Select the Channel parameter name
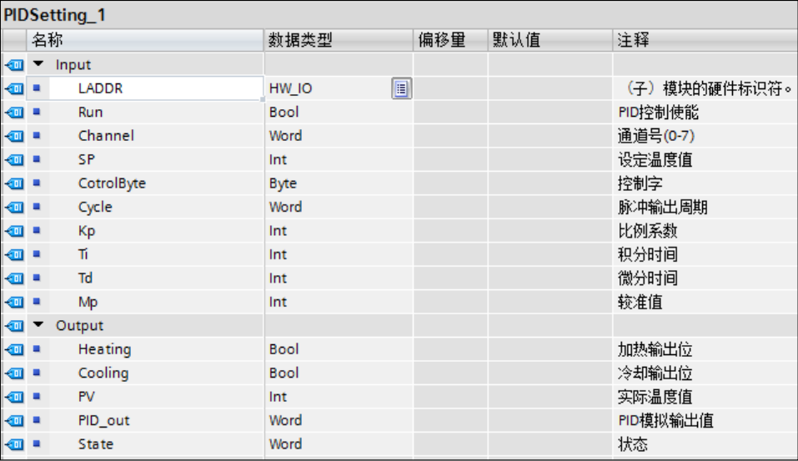Screen dimensions: 798x461 tap(107, 136)
